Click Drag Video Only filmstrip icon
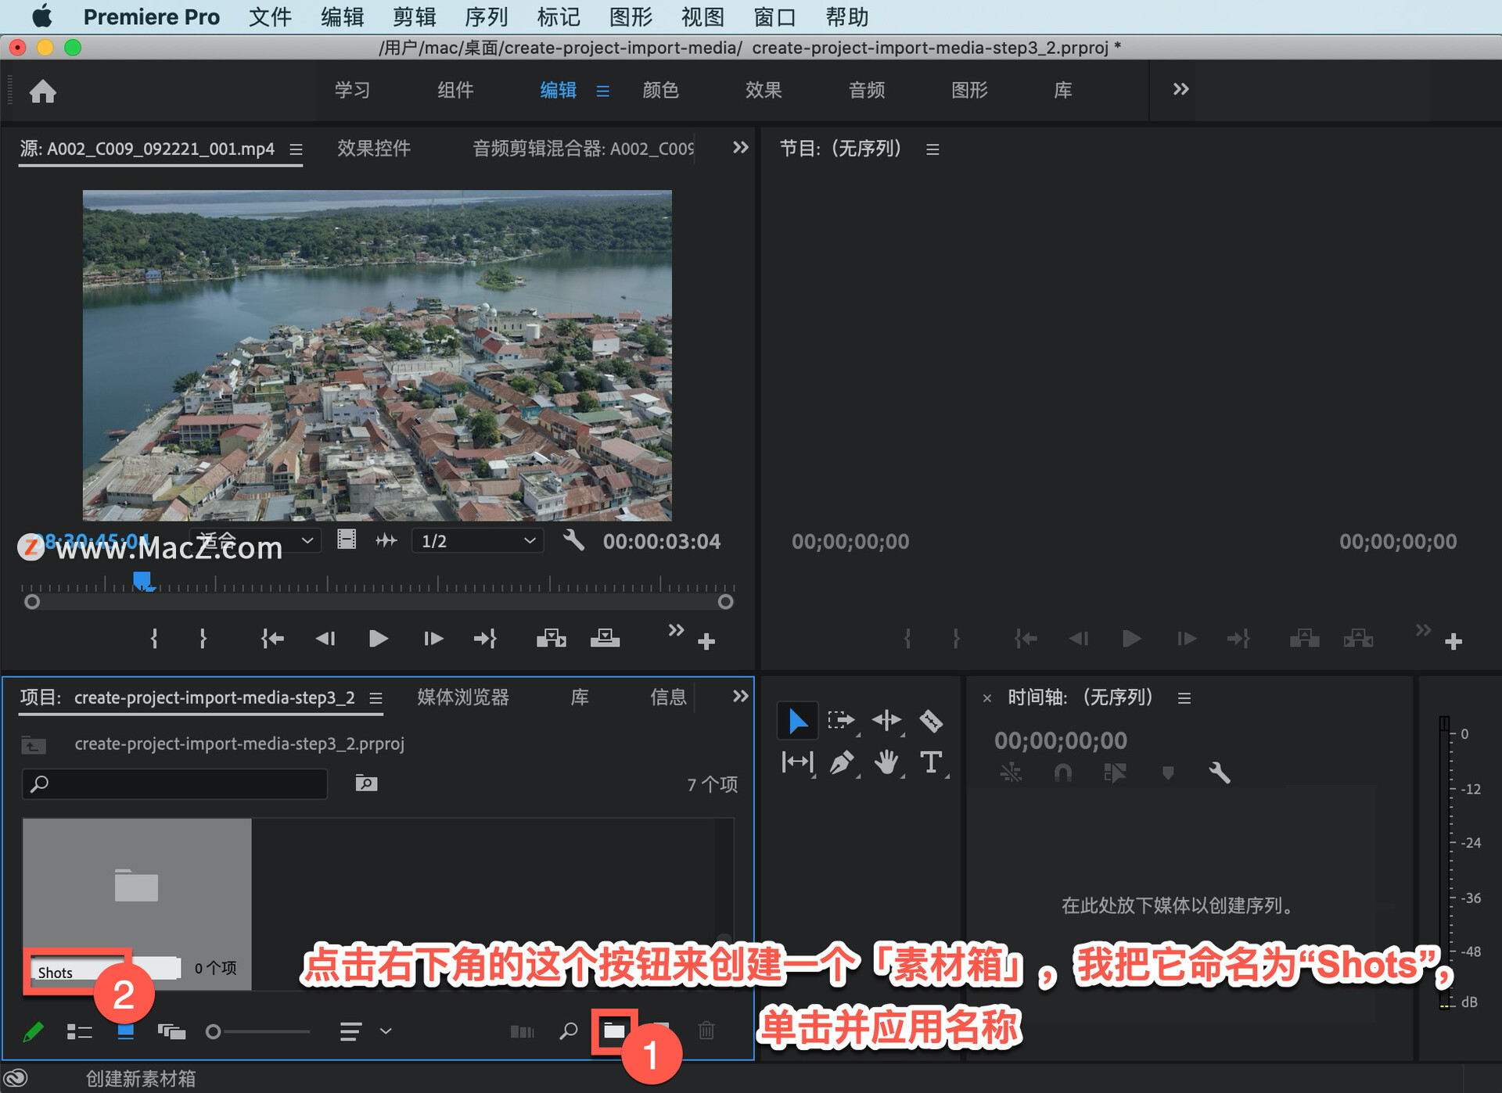Screen dimensions: 1502x1093 tap(347, 539)
